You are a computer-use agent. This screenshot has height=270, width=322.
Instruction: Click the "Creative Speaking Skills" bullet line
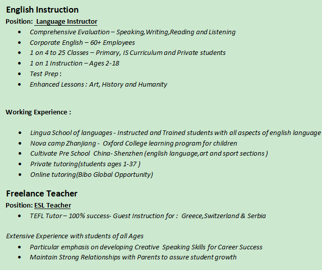146,247
